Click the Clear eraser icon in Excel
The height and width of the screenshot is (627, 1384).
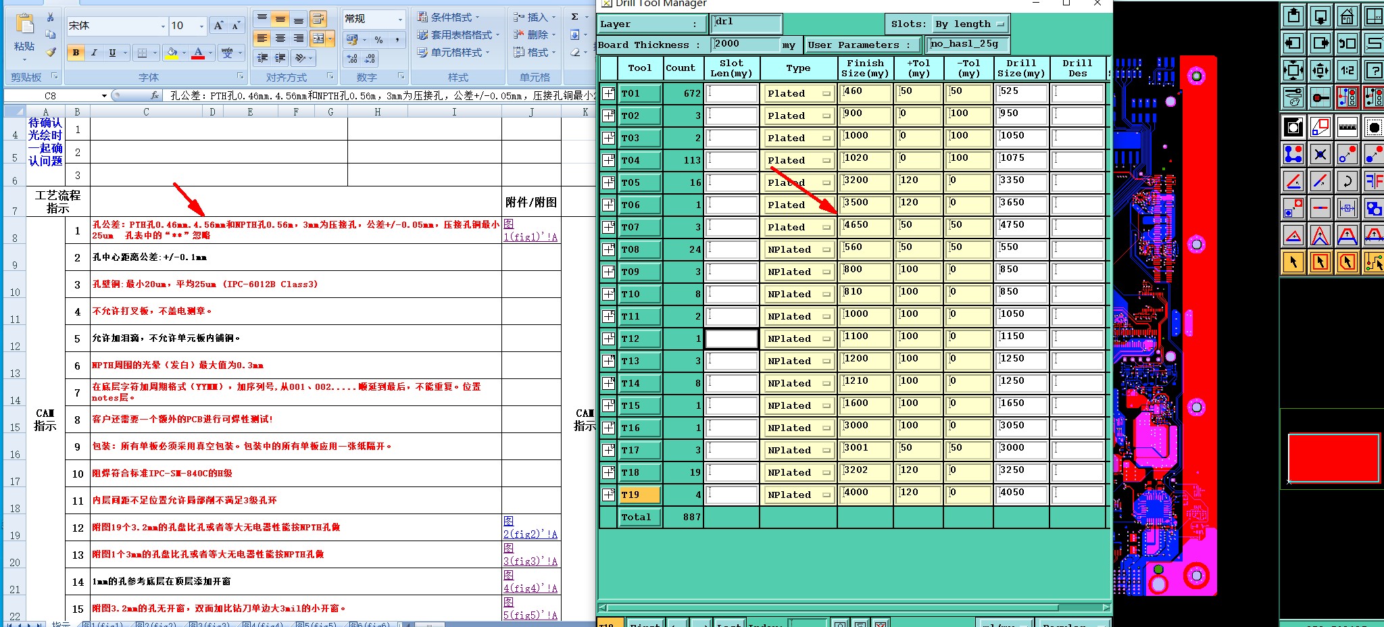[x=575, y=52]
